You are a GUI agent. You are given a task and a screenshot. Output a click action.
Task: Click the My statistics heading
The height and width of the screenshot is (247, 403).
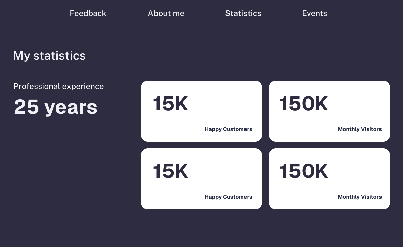[x=49, y=56]
